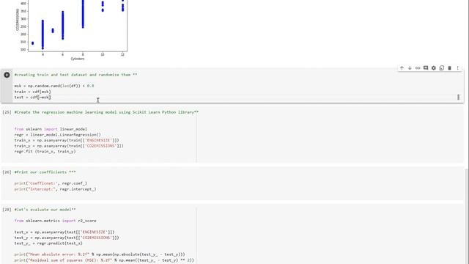Open the editor settings gear icon
The height and width of the screenshot is (264, 469).
tap(434, 68)
